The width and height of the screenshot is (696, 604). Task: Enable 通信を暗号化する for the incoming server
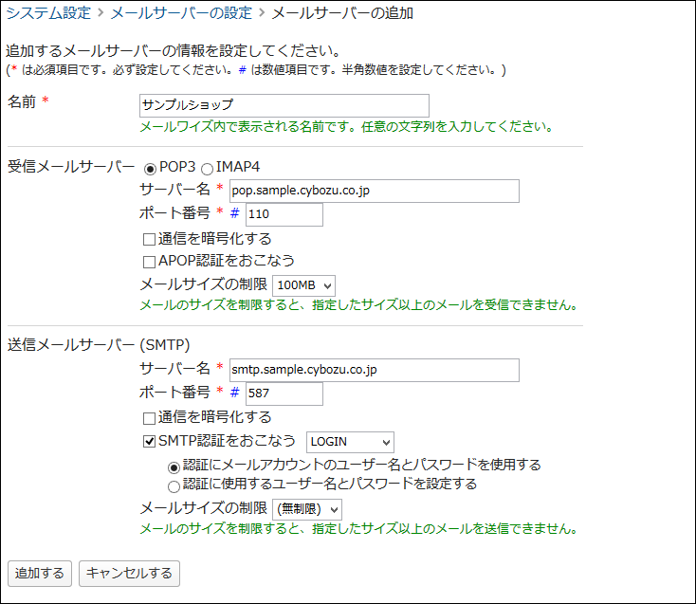coord(149,239)
